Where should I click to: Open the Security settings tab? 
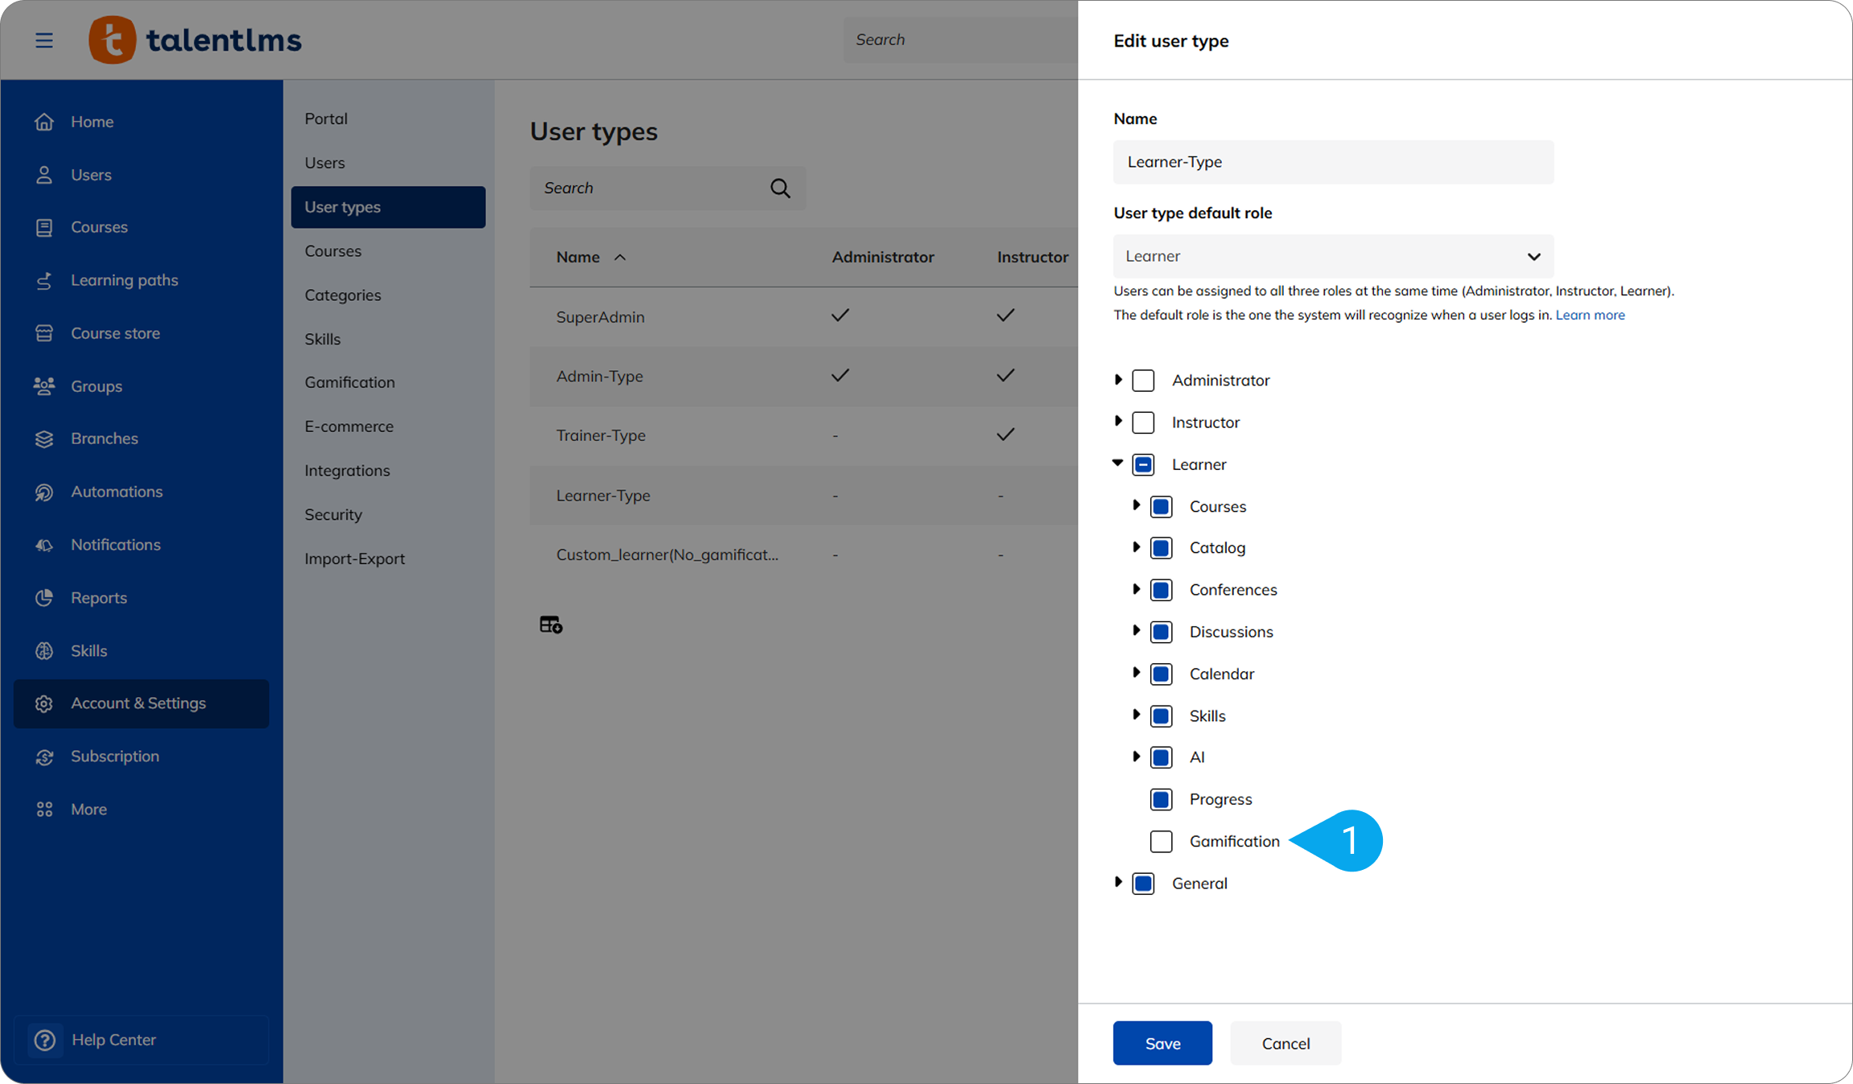(x=333, y=514)
